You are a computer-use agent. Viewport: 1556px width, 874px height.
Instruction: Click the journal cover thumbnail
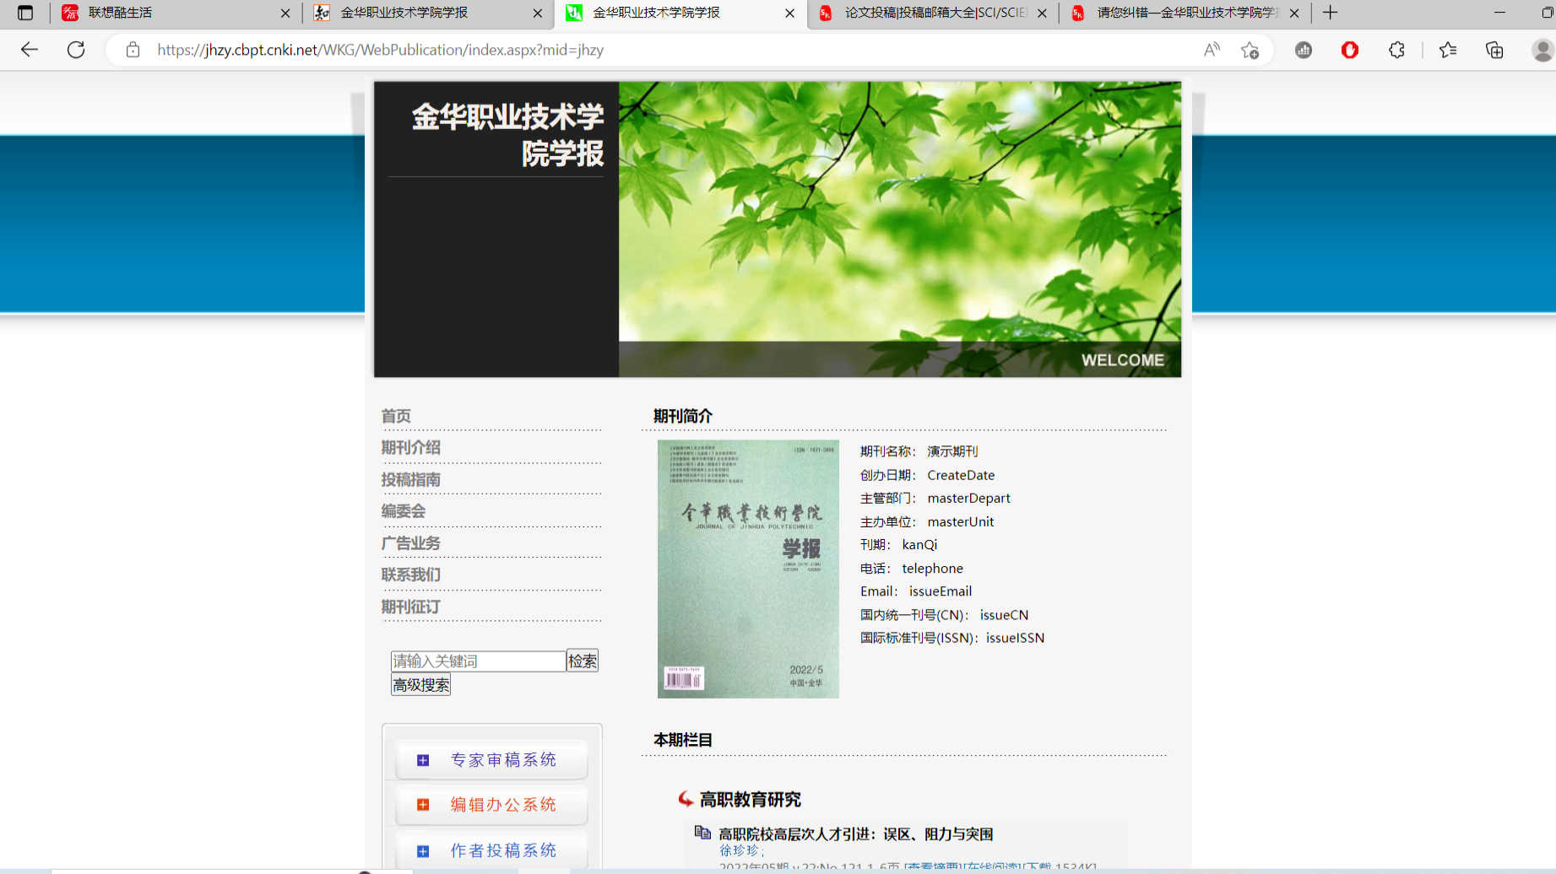tap(748, 569)
